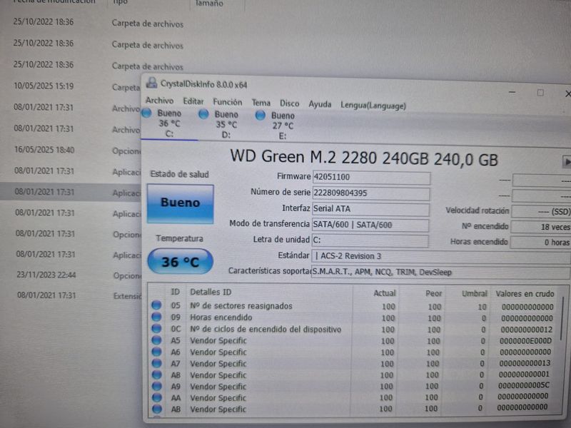Open the Ayuda menu
The width and height of the screenshot is (571, 428).
coord(320,104)
